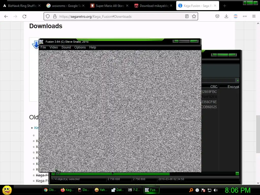Save page to Pocket

(217, 16)
